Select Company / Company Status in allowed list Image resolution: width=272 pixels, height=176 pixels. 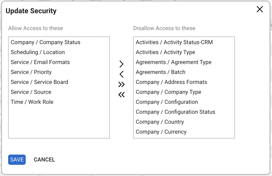click(46, 42)
